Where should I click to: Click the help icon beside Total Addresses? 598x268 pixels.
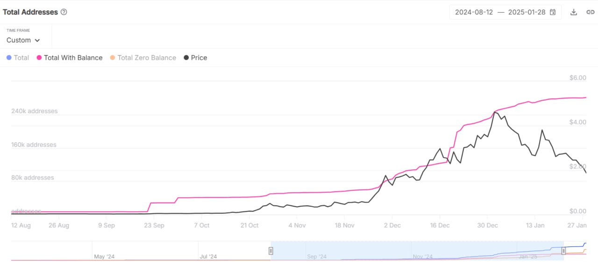click(x=64, y=12)
